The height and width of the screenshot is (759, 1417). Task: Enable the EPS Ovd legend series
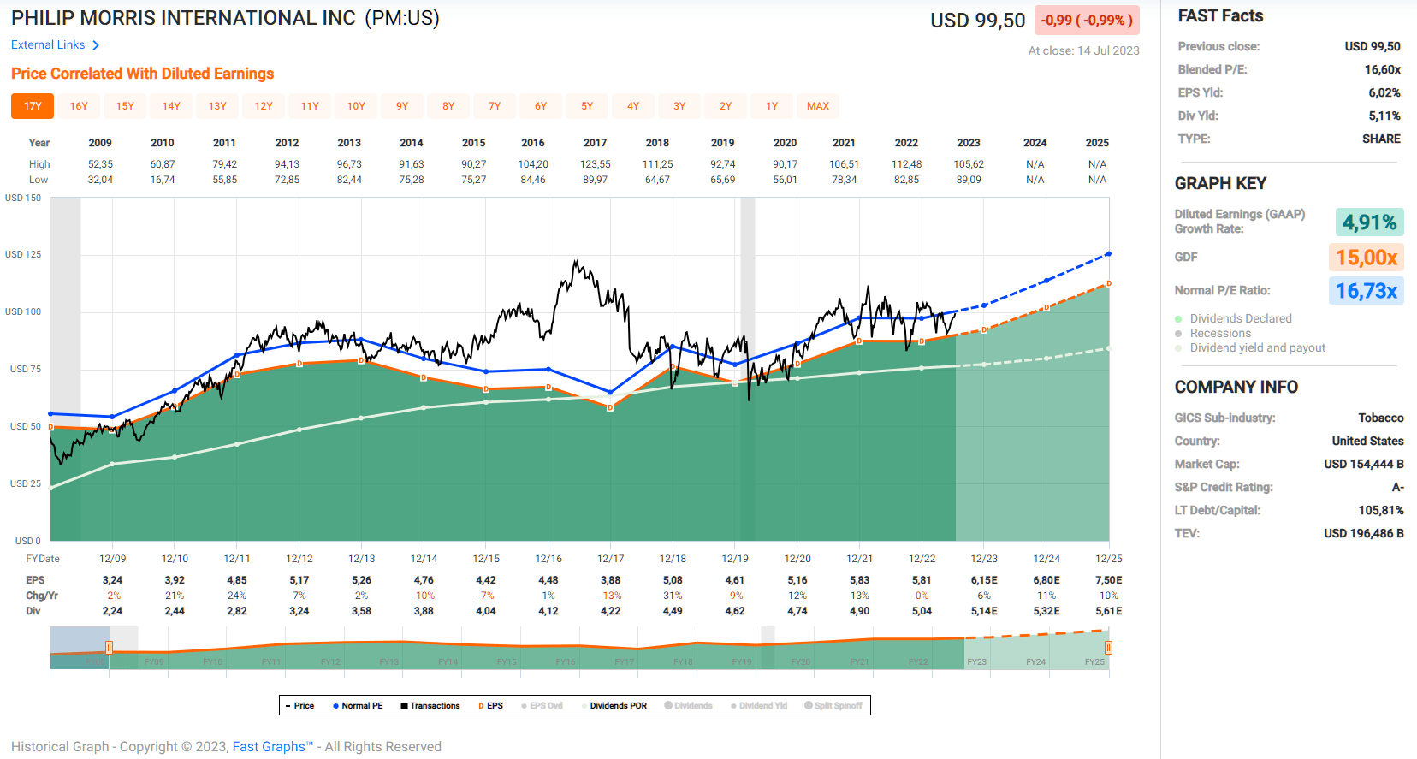(542, 706)
